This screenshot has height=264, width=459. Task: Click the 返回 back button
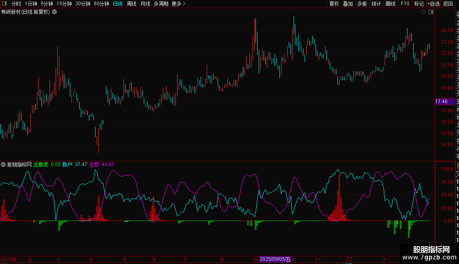tap(448, 4)
